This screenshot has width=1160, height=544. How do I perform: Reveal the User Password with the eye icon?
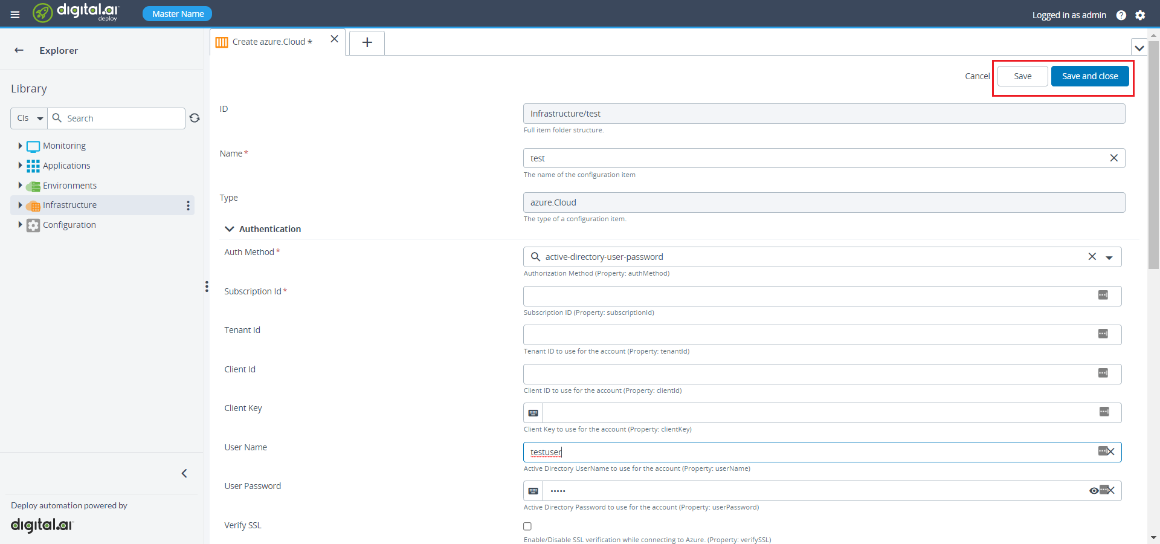(x=1094, y=491)
